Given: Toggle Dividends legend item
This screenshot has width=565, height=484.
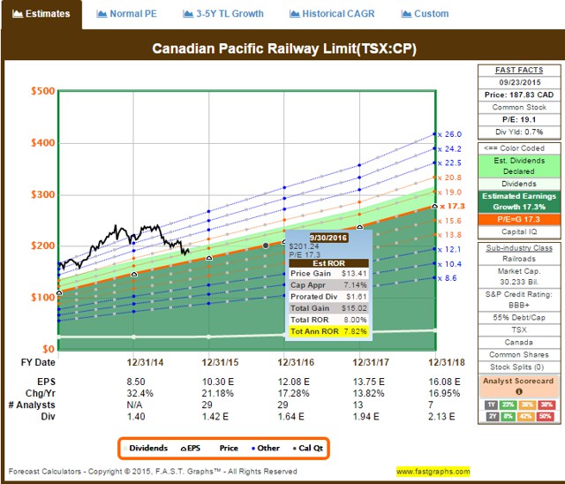Looking at the screenshot, I should click(x=146, y=448).
